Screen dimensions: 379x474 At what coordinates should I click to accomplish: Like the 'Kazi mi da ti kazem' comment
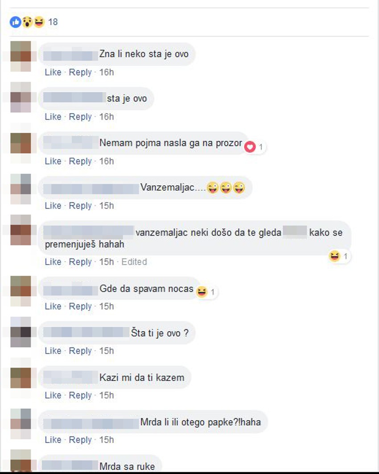coord(53,395)
